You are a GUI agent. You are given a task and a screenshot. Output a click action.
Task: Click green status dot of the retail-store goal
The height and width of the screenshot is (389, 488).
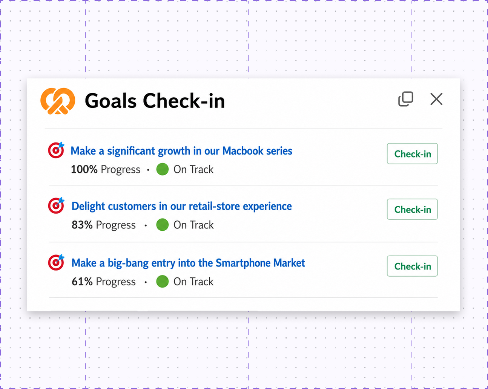tap(163, 225)
